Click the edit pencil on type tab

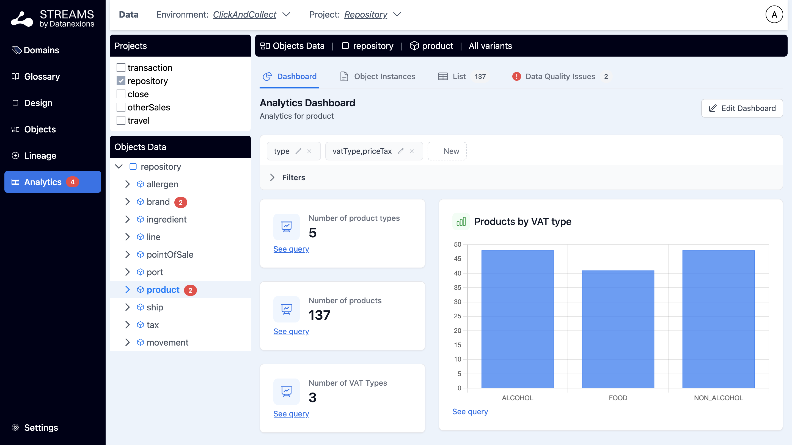click(x=298, y=151)
